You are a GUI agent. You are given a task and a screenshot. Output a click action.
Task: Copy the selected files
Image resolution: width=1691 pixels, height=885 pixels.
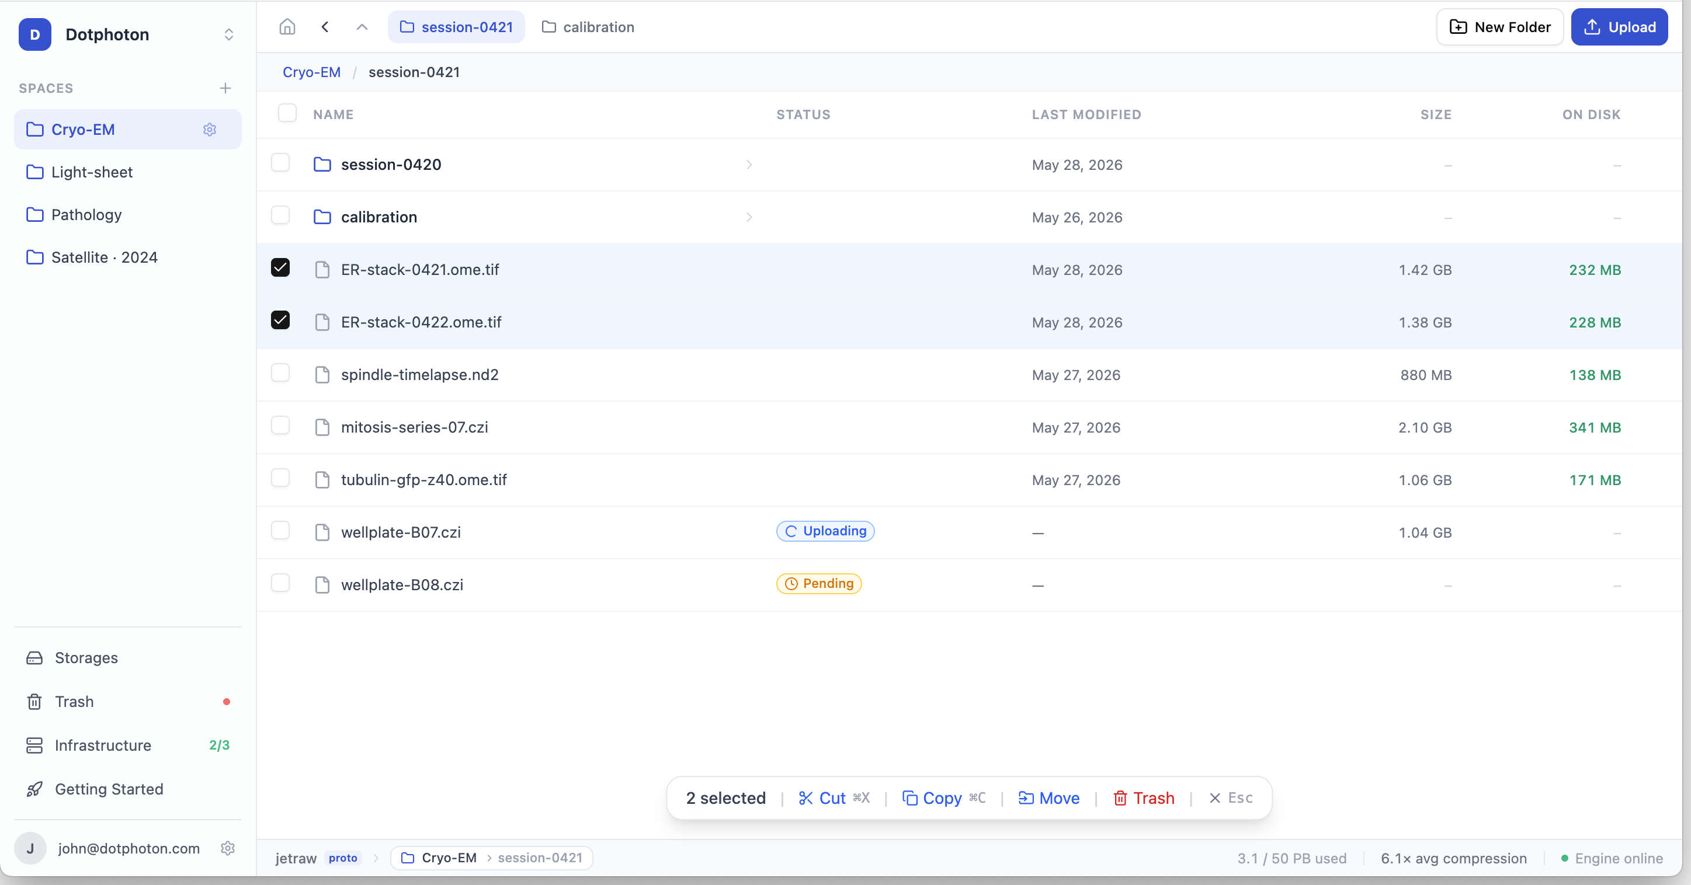(944, 798)
